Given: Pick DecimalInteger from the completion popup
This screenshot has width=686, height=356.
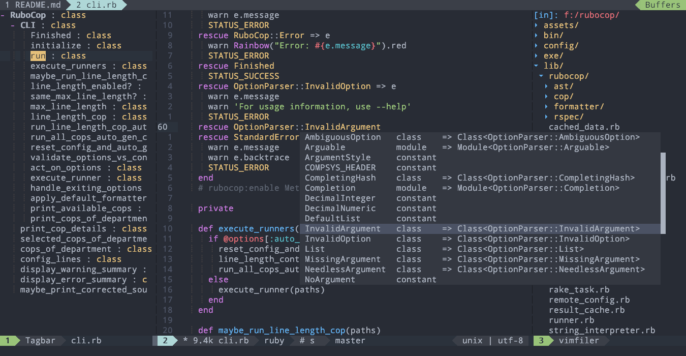Looking at the screenshot, I should (x=480, y=198).
